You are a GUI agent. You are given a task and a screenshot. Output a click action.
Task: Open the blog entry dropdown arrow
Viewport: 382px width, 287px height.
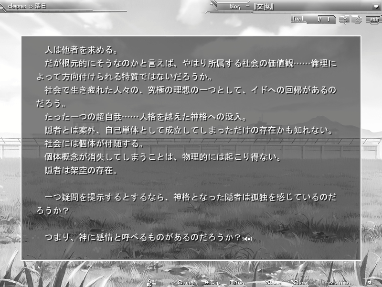point(376,7)
